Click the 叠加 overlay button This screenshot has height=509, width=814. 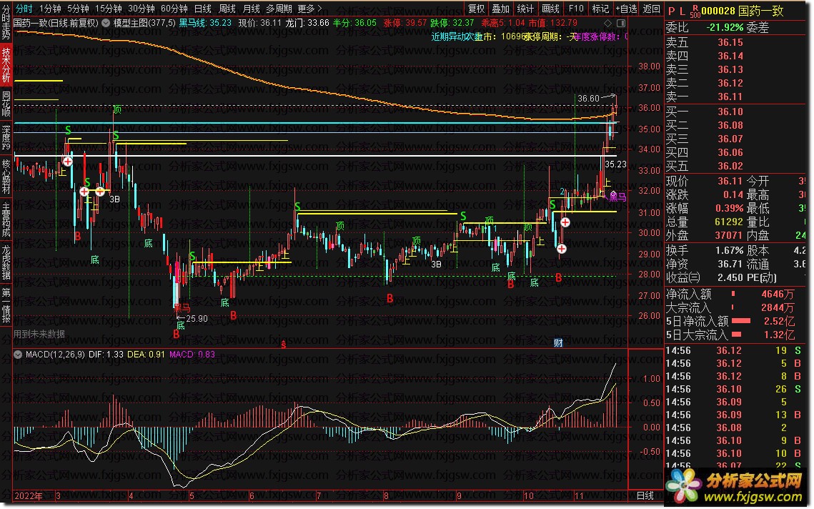(x=500, y=9)
